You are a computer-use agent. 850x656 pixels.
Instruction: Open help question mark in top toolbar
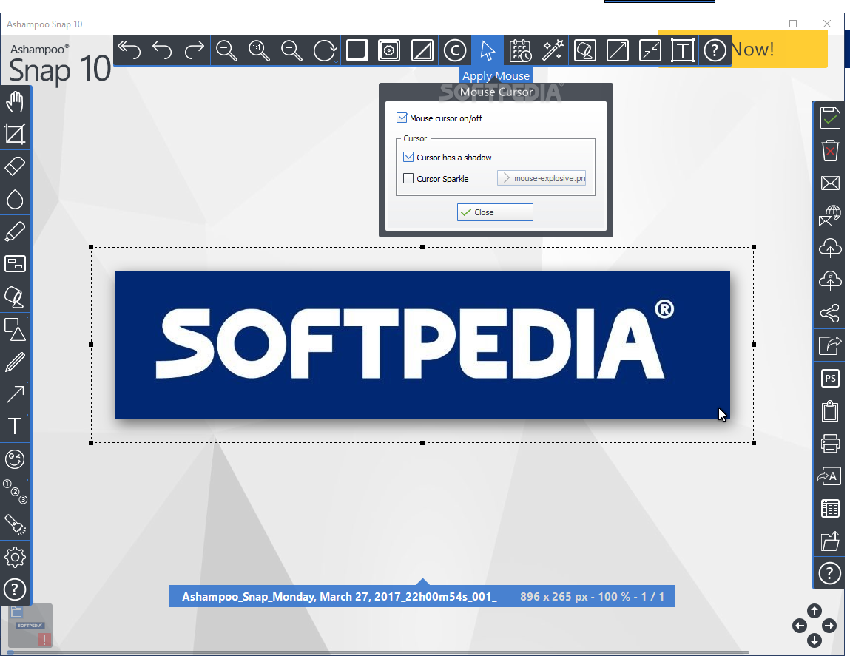tap(715, 50)
